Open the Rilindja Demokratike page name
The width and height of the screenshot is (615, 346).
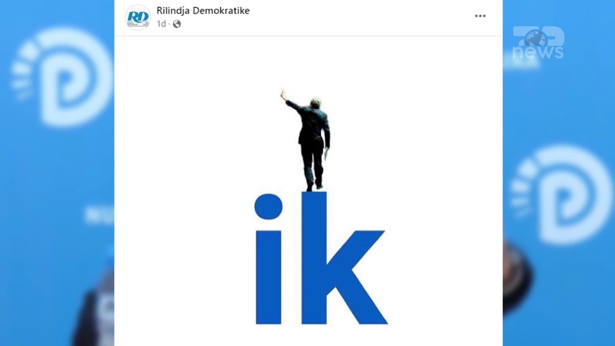coord(203,11)
